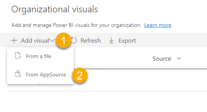Screen dimensions: 207x112
Task: Open the Add visual dropdown chevron
Action: click(52, 40)
